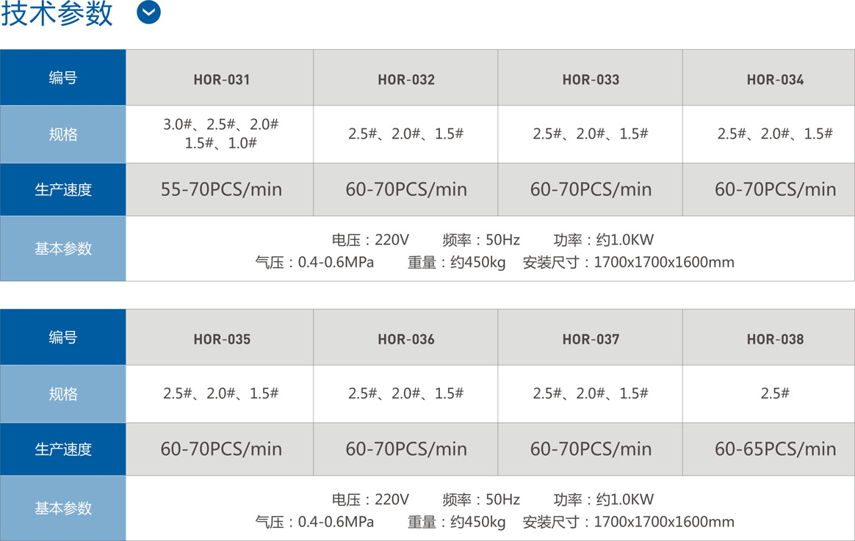The height and width of the screenshot is (541, 855).
Task: Click the second table's 基本参数 row label
Action: click(62, 508)
